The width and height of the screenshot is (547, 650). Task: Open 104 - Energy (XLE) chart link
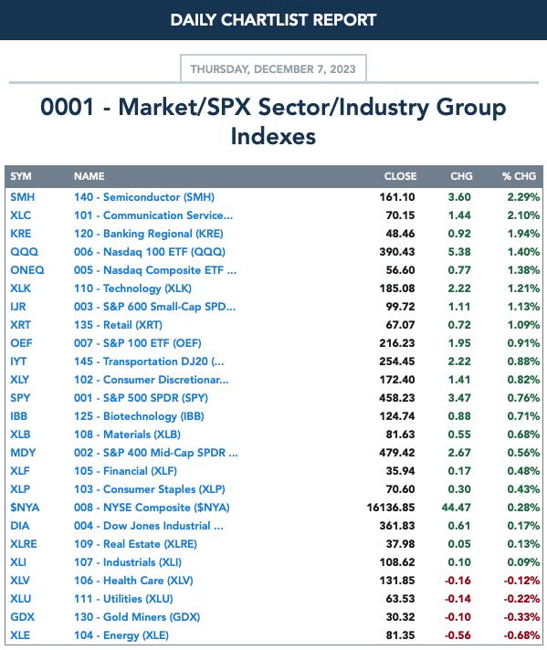(121, 634)
